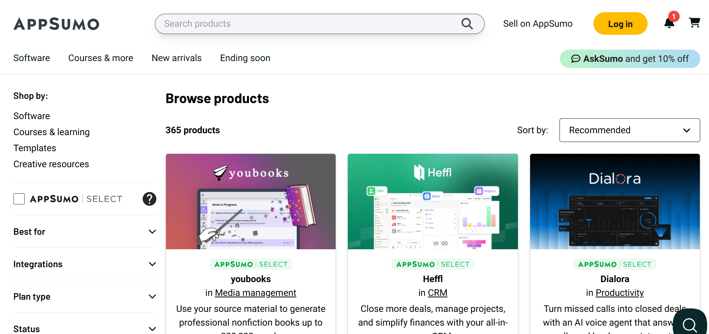Click the search magnifier icon

click(x=467, y=24)
